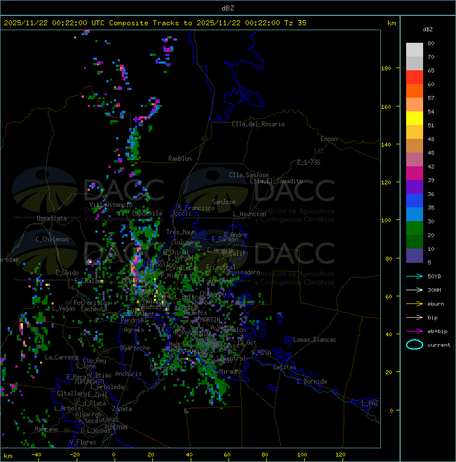Click the Tulumaya label
456x462 pixels.
(187, 242)
